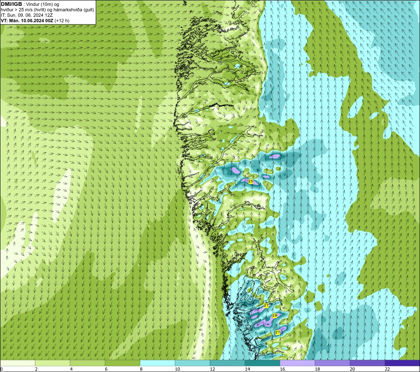The image size is (420, 372).
Task: Pick the purple 18–20 m/s color swatch
Action: [x=332, y=363]
